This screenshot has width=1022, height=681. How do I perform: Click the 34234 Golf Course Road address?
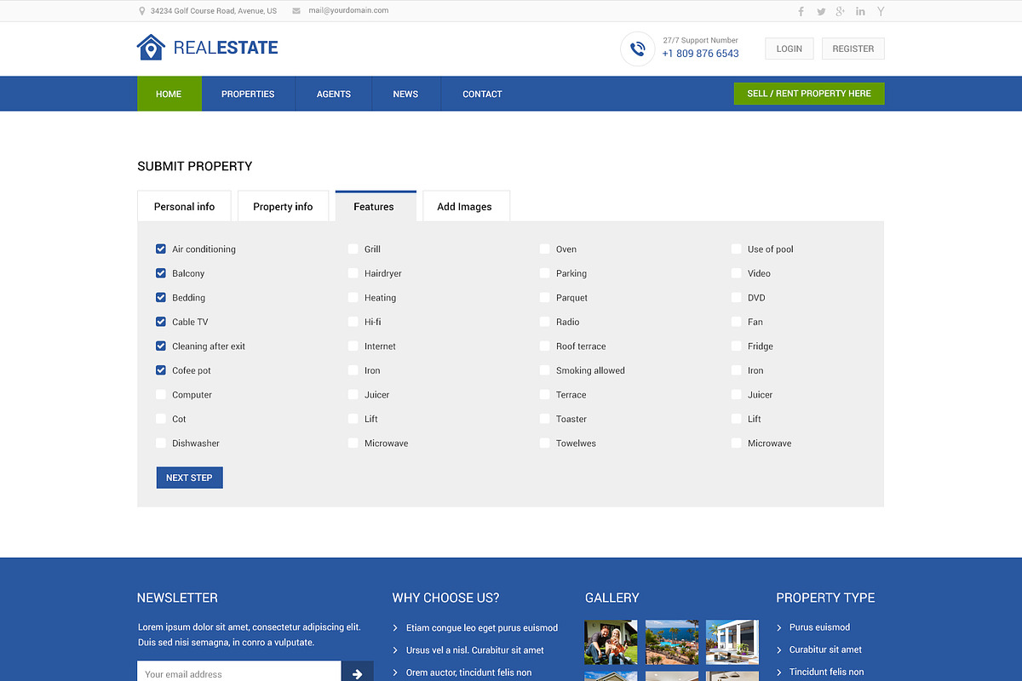[214, 11]
